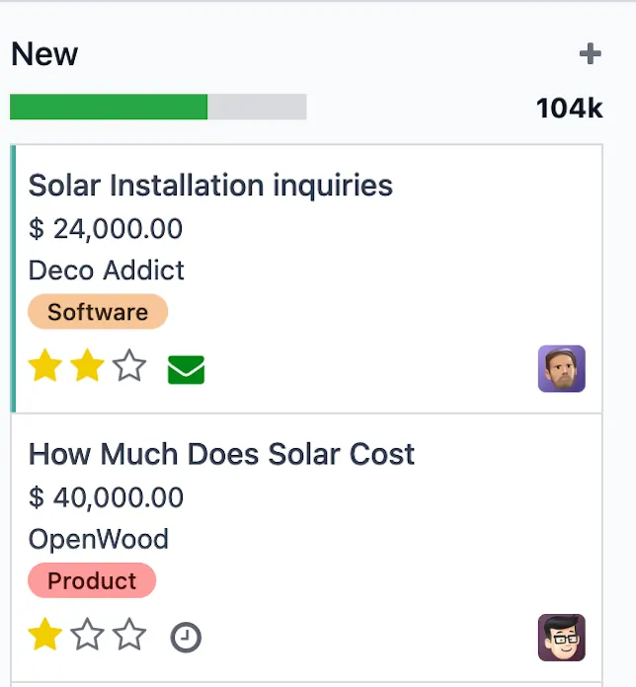Click the 104k revenue total
The height and width of the screenshot is (687, 636).
570,109
